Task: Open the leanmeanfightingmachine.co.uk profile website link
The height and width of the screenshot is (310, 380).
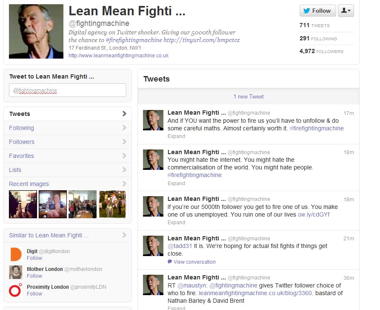Action: tap(118, 56)
